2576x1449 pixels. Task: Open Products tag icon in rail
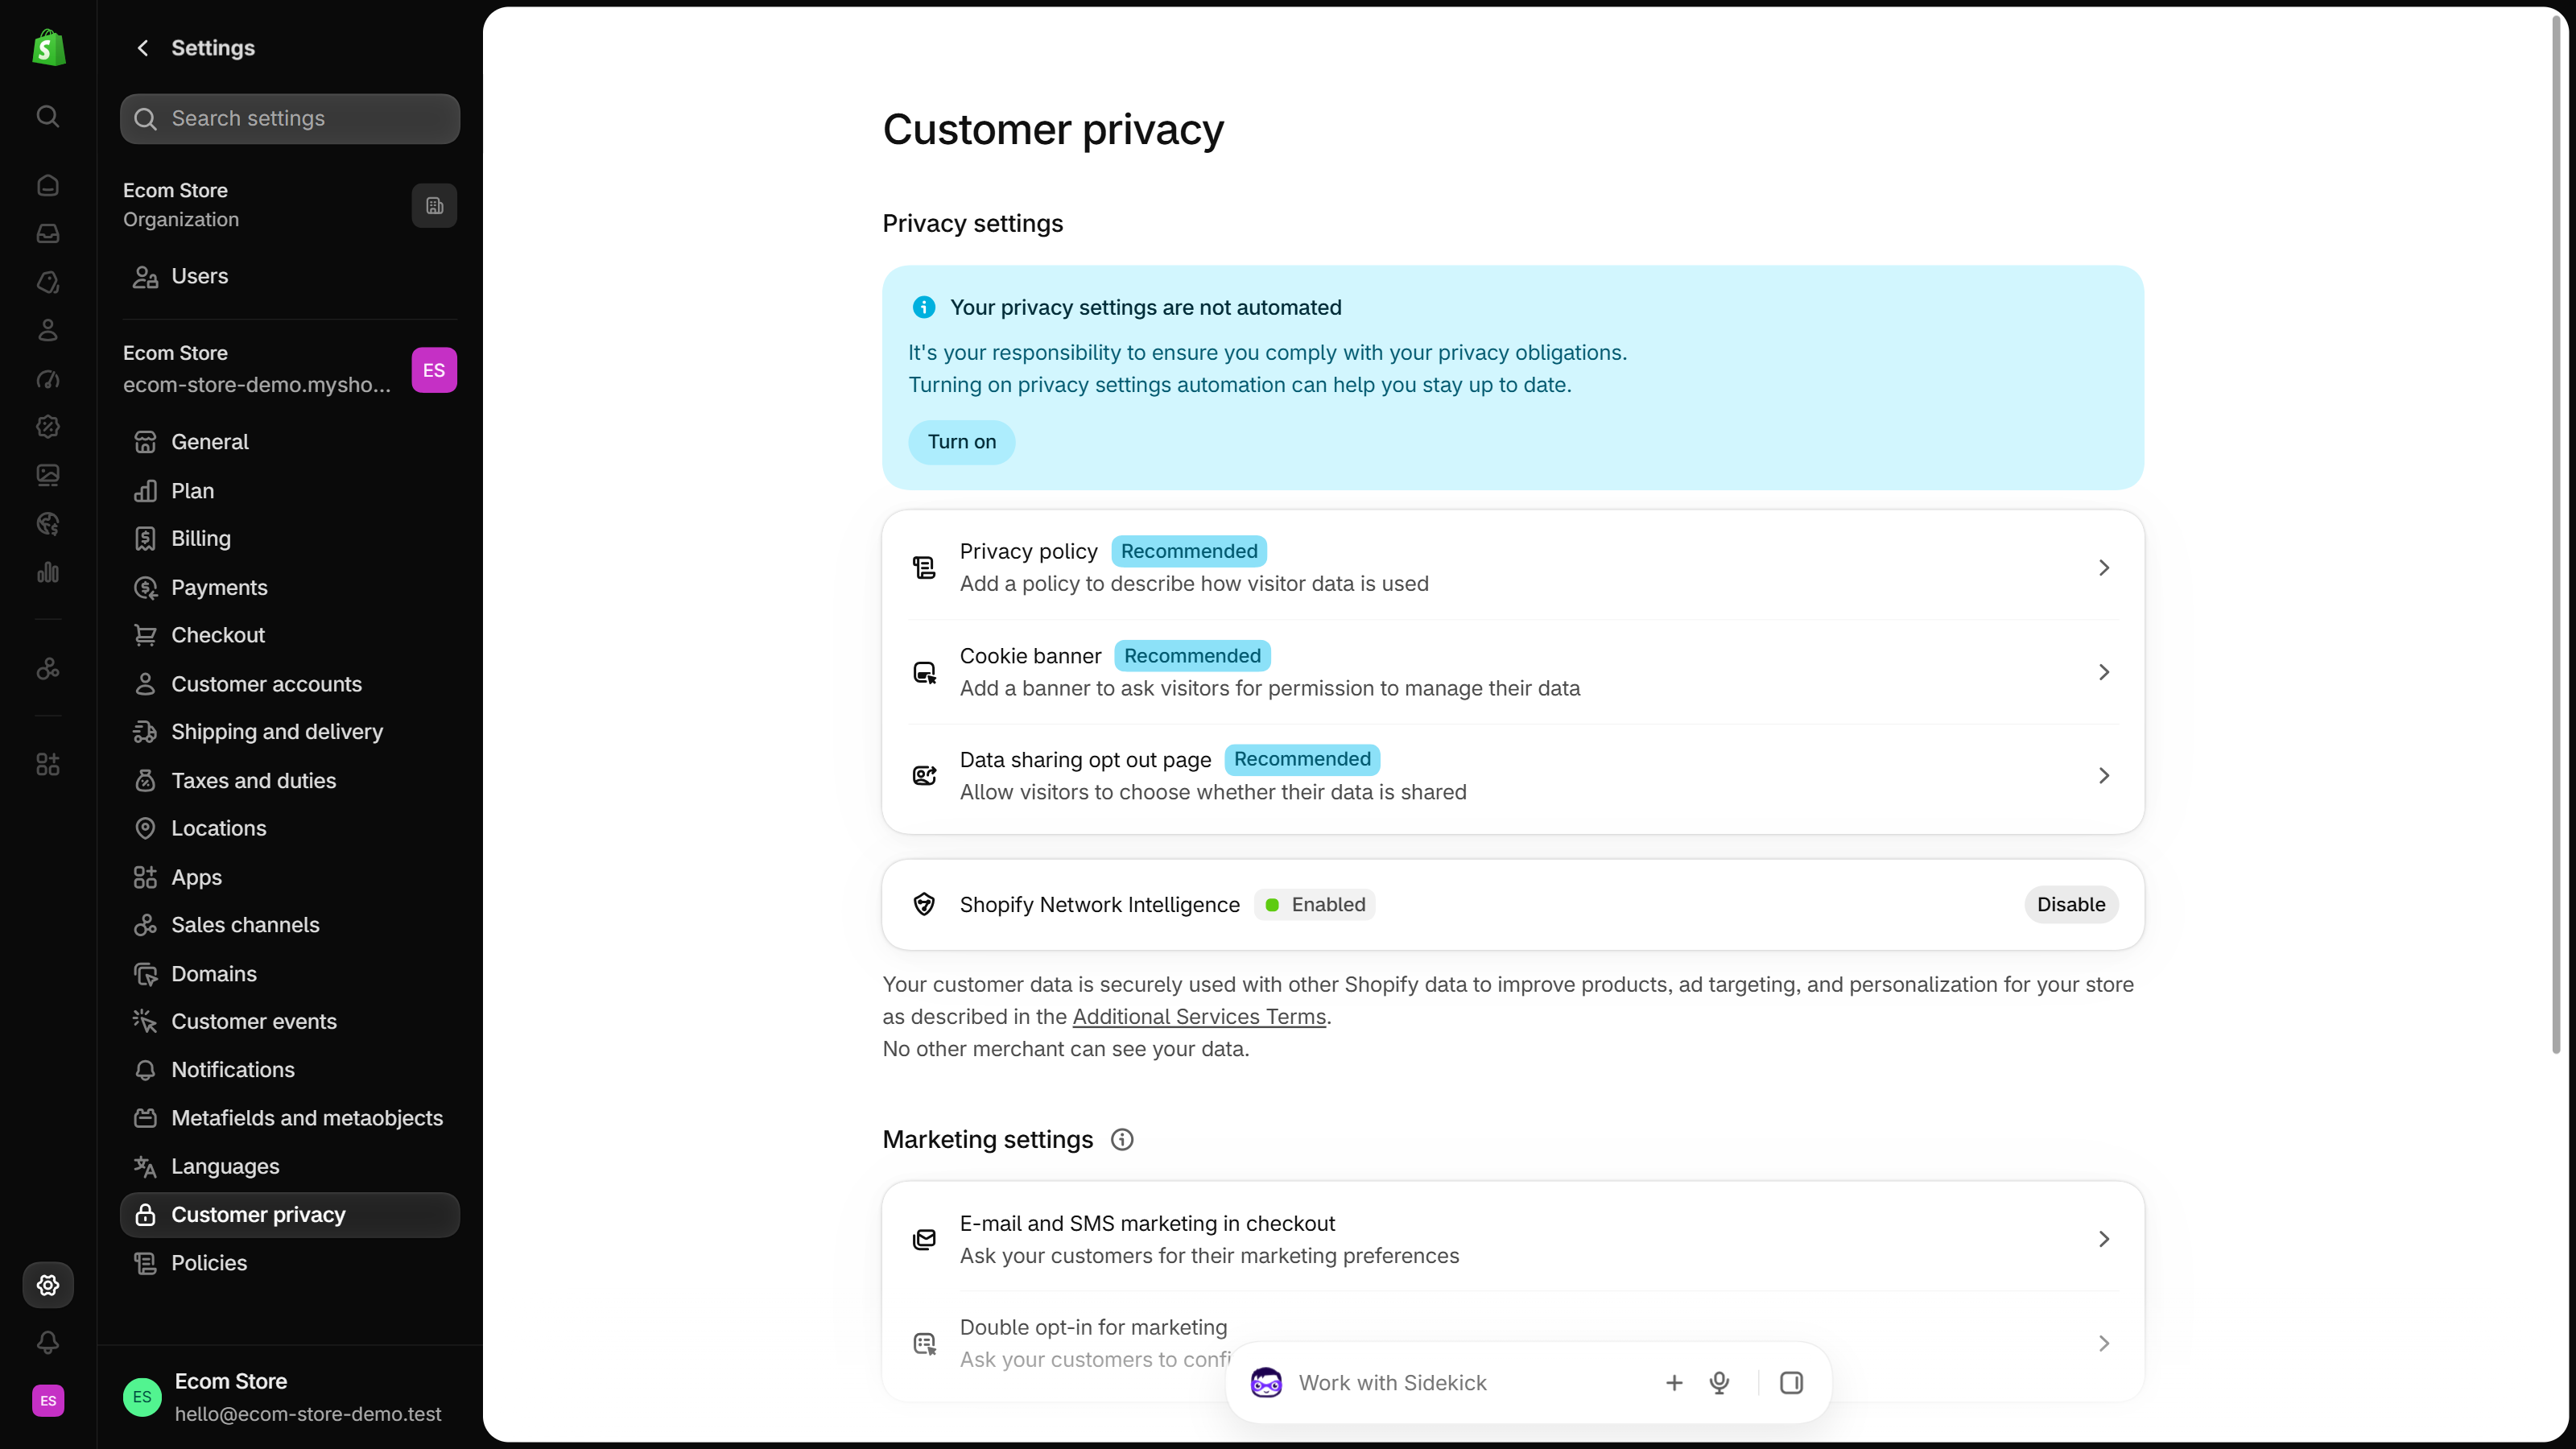click(48, 282)
